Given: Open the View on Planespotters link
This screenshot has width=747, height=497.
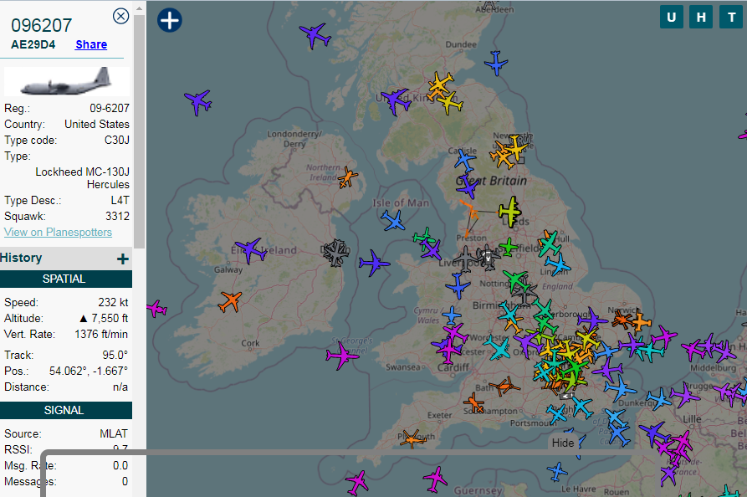Looking at the screenshot, I should (x=58, y=232).
